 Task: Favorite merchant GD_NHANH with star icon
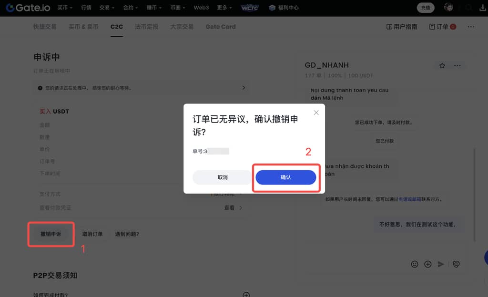click(x=442, y=66)
